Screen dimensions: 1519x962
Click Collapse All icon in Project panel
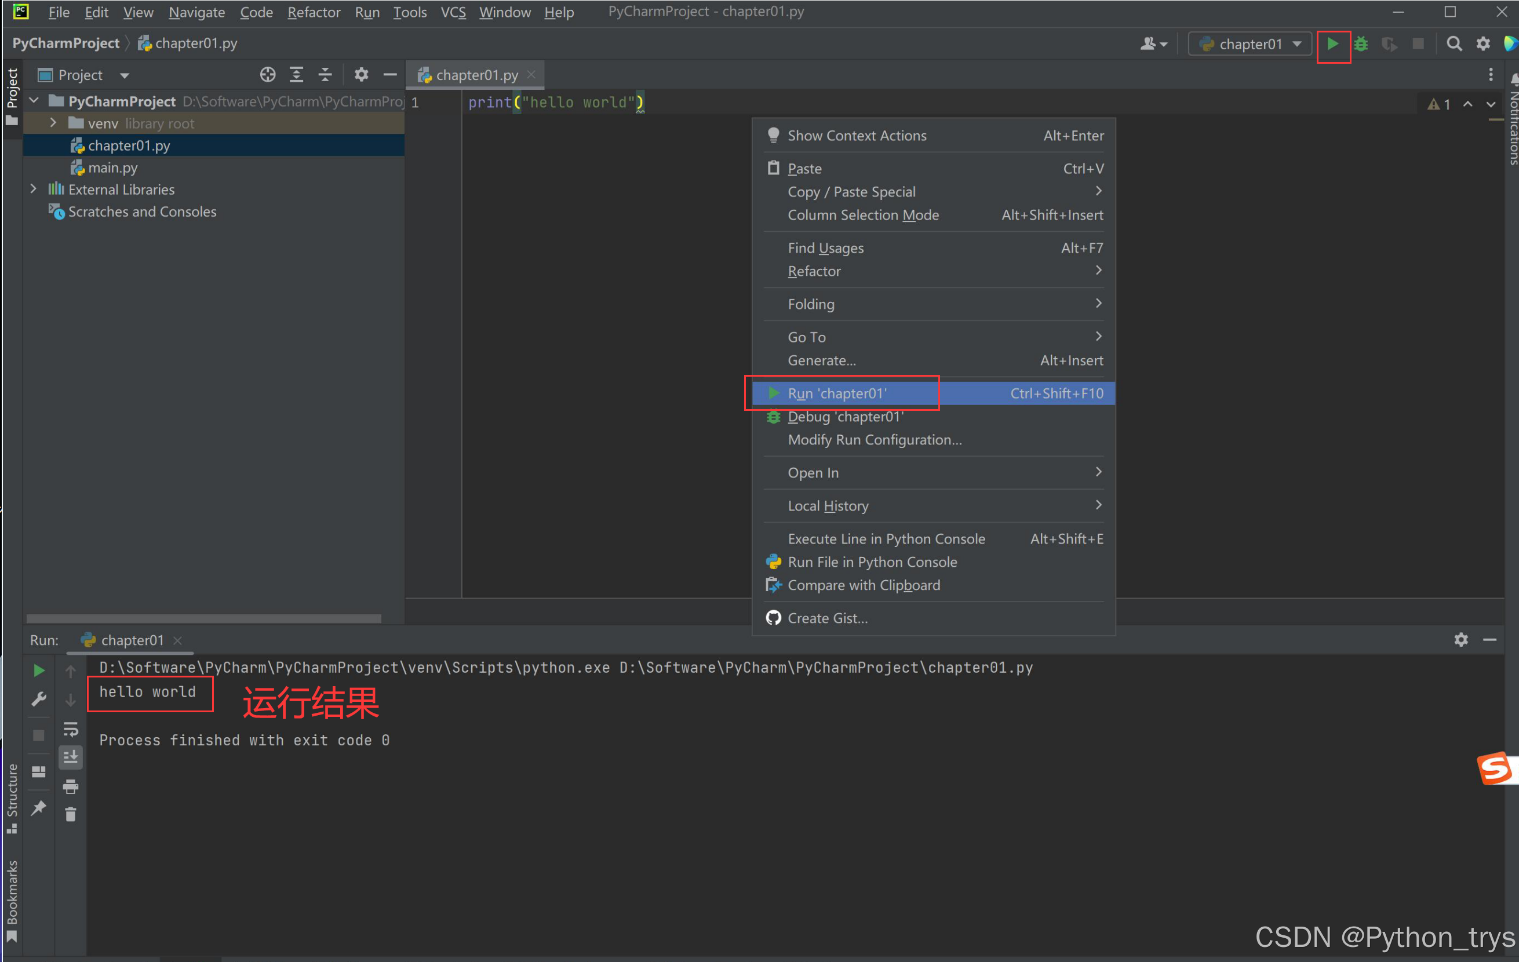pos(325,75)
